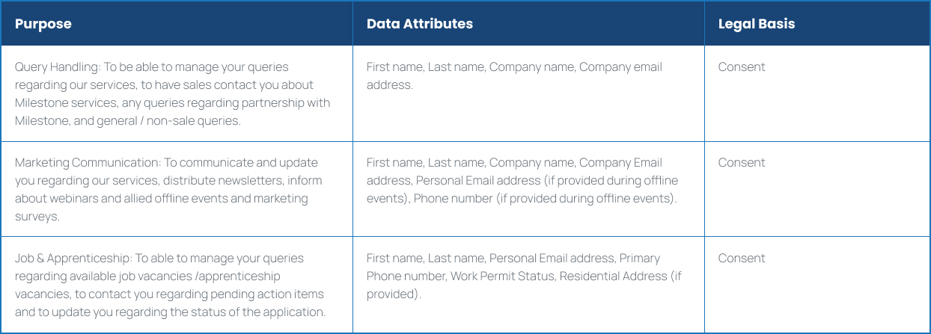Select the Marketing Communication purpose cell
The height and width of the screenshot is (334, 931).
pyautogui.click(x=177, y=189)
